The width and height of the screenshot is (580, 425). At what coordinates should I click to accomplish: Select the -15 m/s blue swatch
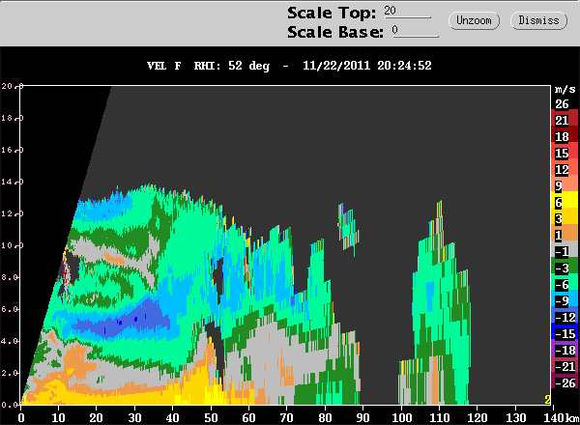[x=565, y=333]
